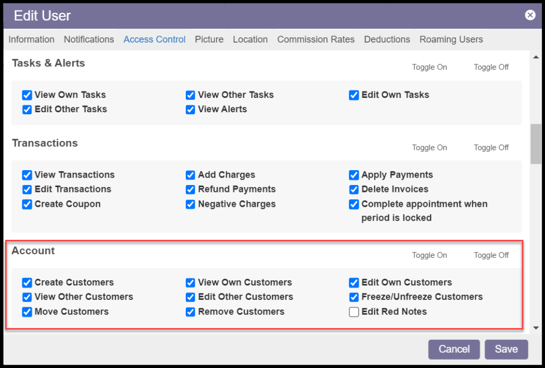
Task: Uncheck Negative Charges permission
Action: [191, 205]
